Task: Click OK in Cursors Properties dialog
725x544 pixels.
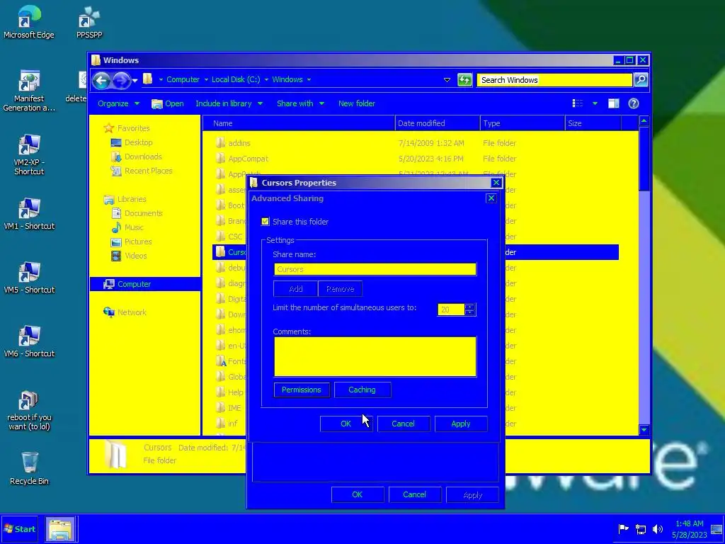Action: pos(358,494)
